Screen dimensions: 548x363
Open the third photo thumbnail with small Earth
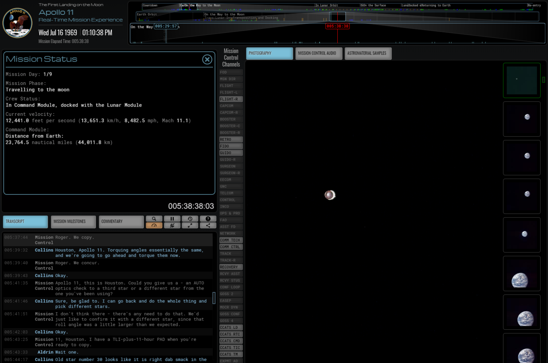(522, 158)
